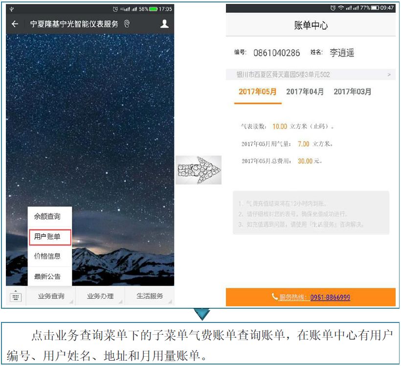The width and height of the screenshot is (401, 366).
Task: Tap the back arrow in WeChat header
Action: click(15, 24)
